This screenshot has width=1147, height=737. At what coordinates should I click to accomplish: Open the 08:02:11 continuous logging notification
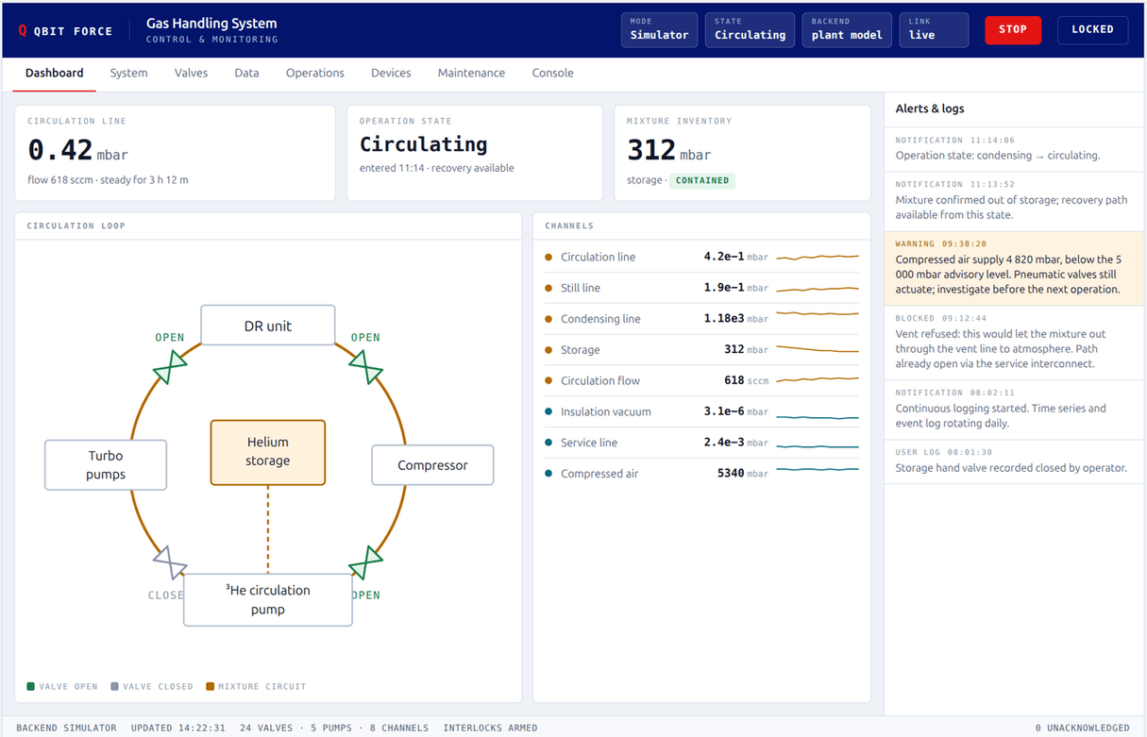pos(1014,410)
